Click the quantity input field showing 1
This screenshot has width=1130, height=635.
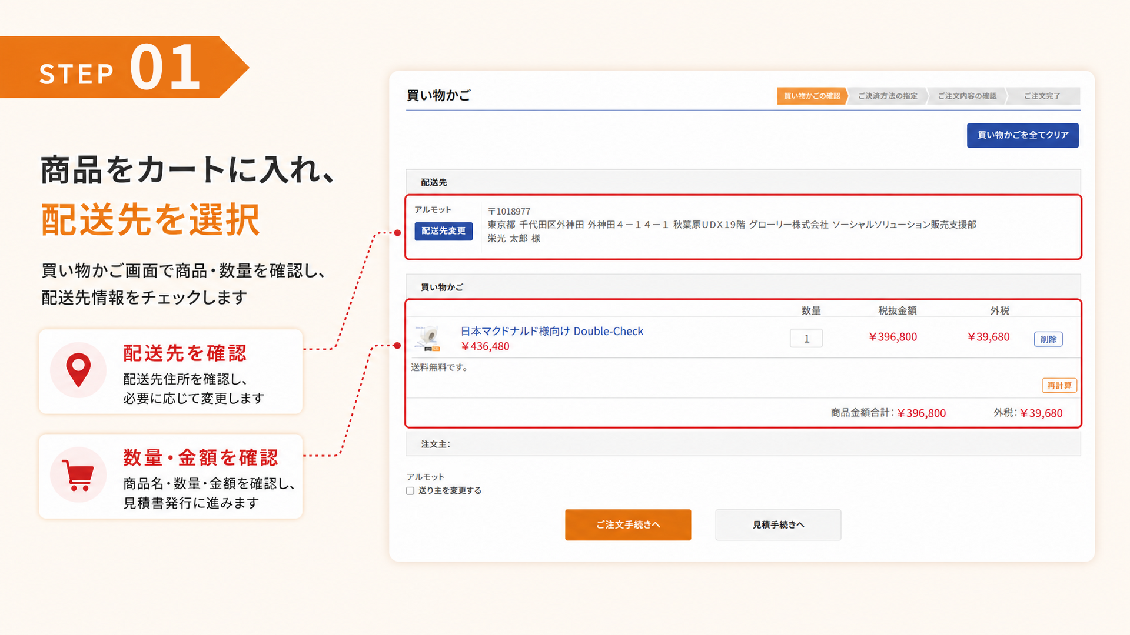806,339
